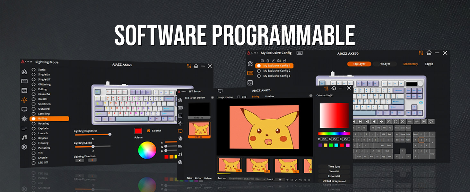This screenshot has height=192, width=470.
Task: Click the red gradient color picker square
Action: (334, 116)
